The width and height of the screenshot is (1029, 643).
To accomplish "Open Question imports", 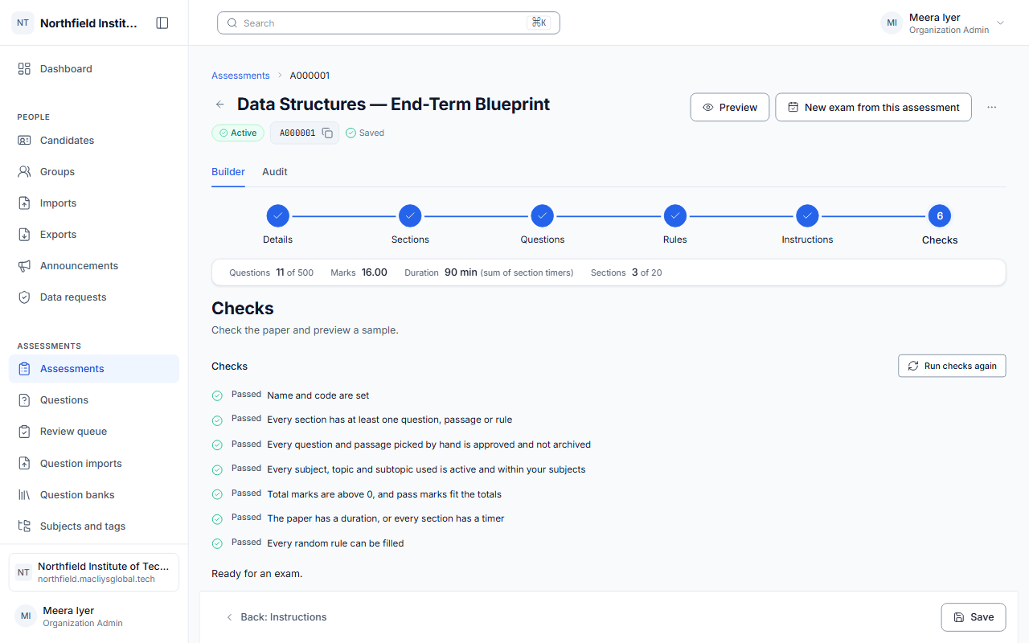I will [x=94, y=464].
